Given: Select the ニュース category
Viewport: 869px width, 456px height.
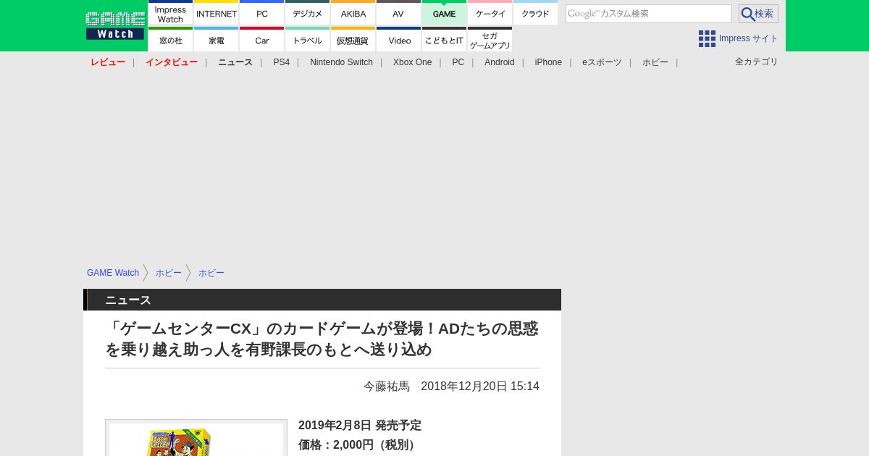Looking at the screenshot, I should point(235,62).
